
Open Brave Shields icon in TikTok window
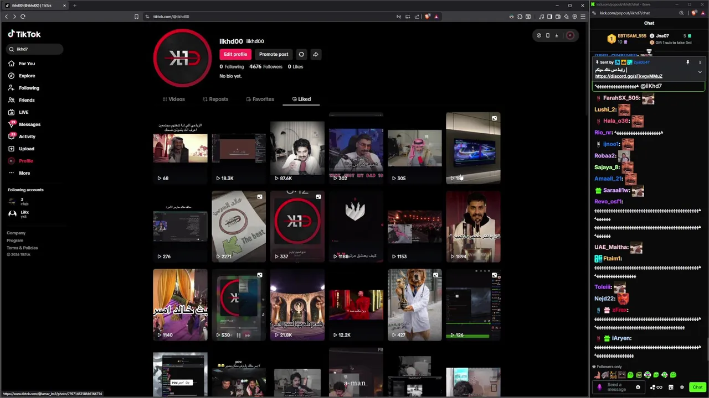427,17
